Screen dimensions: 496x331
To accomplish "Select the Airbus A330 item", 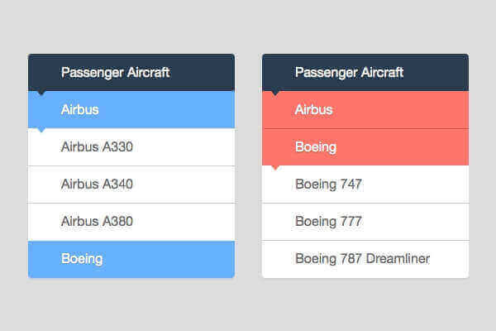I will click(x=97, y=147).
